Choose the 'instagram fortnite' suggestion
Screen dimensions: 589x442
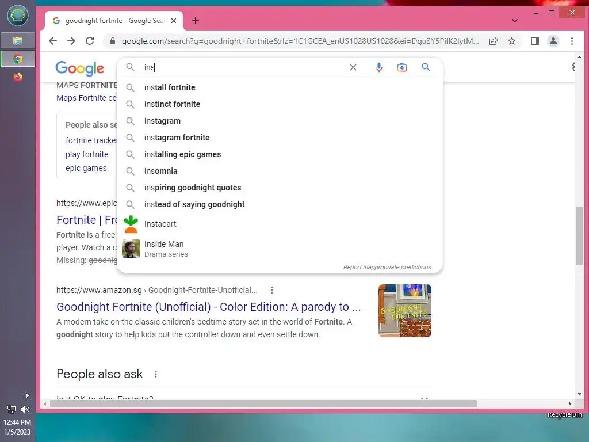(x=280, y=138)
